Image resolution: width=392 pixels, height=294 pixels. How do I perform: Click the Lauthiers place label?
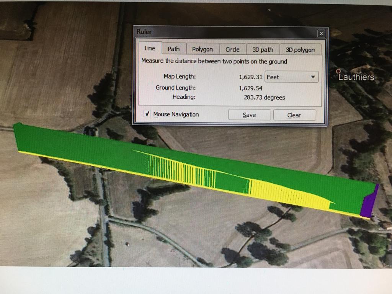pyautogui.click(x=356, y=77)
